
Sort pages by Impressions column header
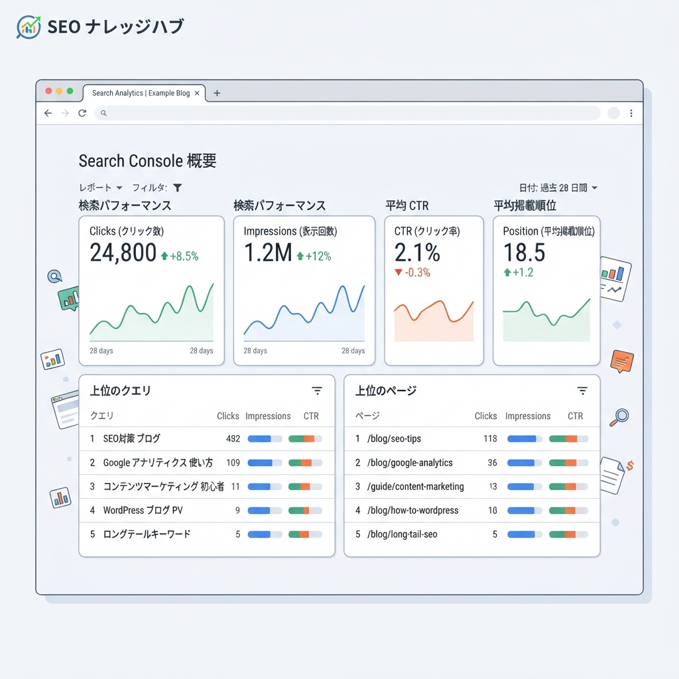pos(528,416)
